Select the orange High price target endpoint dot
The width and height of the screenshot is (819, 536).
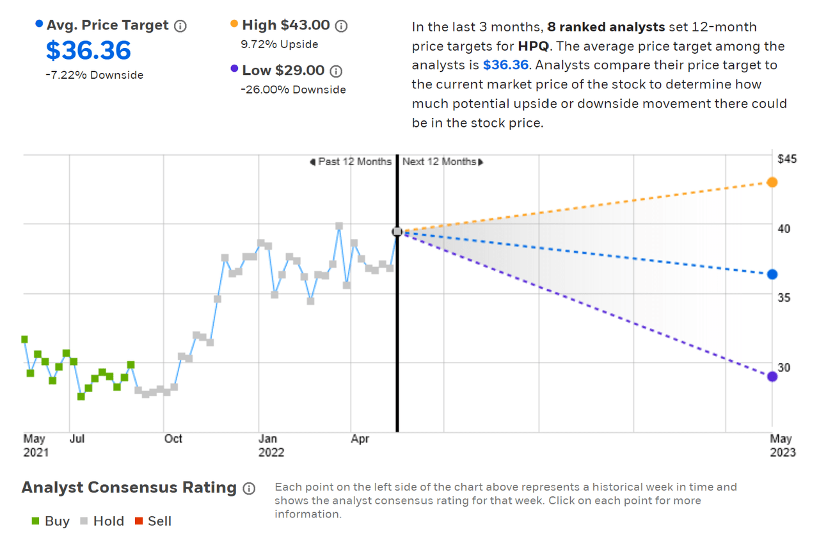click(x=772, y=182)
